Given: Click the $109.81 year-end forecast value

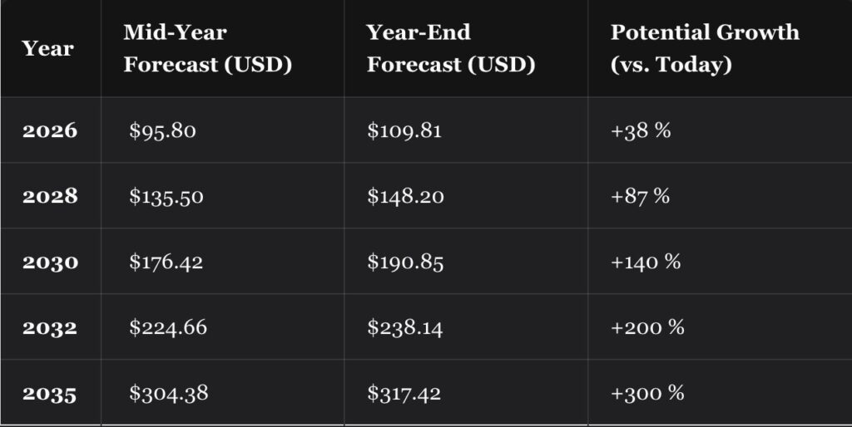Looking at the screenshot, I should [x=405, y=130].
